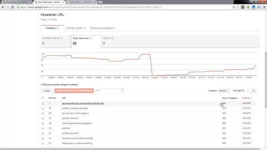The height and width of the screenshot is (150, 267).
Task: Click the help icon beside Tidak ditemukan
Action: pyautogui.click(x=91, y=38)
